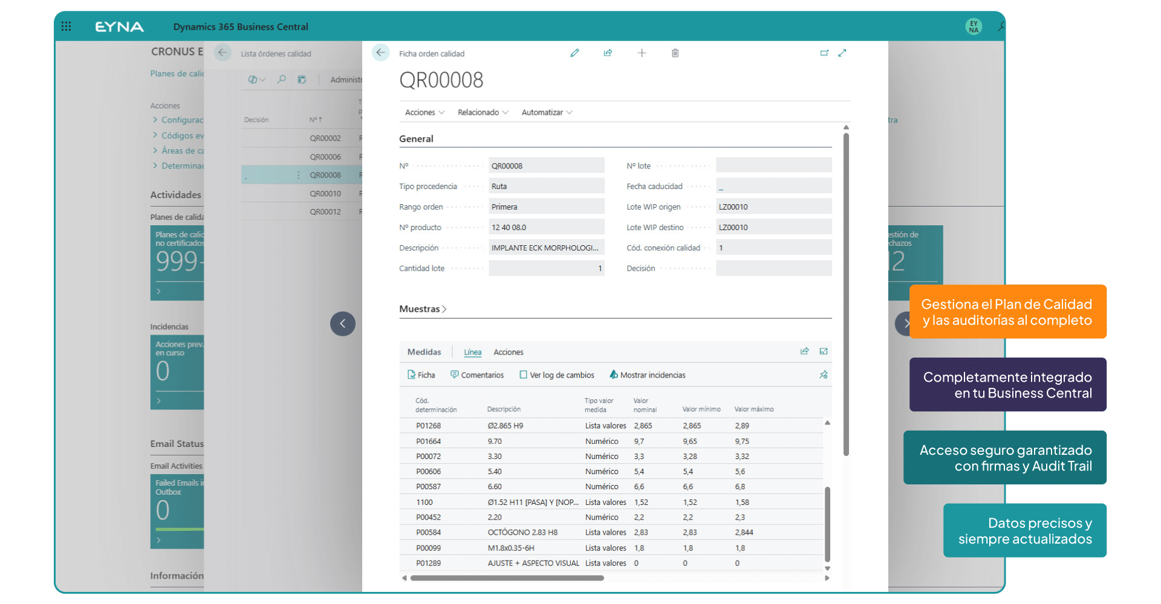The height and width of the screenshot is (604, 1161).
Task: Delete the QR00008 record using trash icon
Action: [x=675, y=53]
